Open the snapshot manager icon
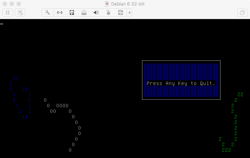 pos(20,13)
